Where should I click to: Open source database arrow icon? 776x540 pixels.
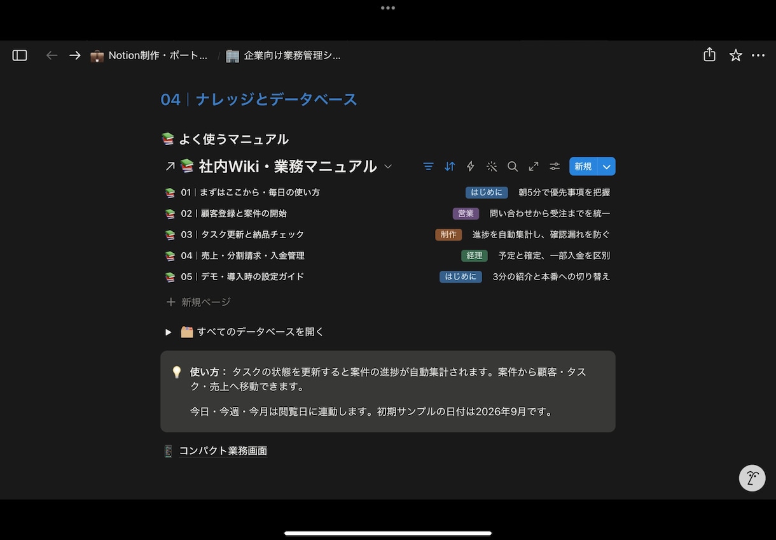pyautogui.click(x=170, y=166)
